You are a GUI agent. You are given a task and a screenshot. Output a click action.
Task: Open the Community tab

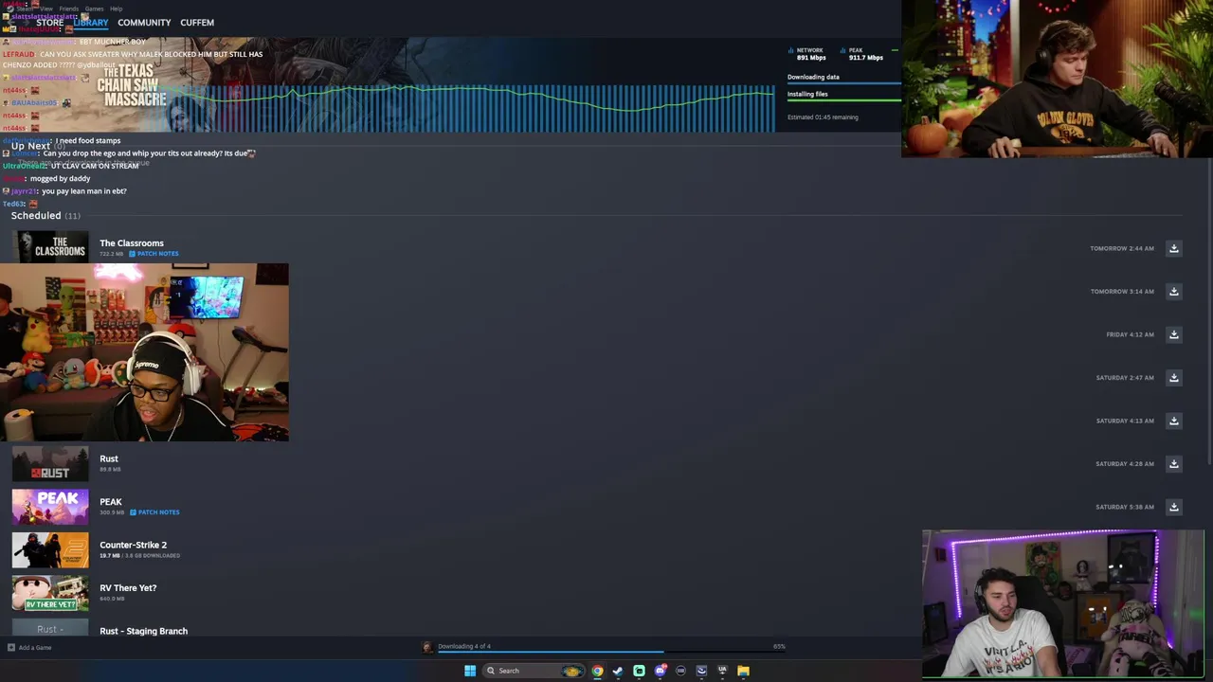coord(144,23)
